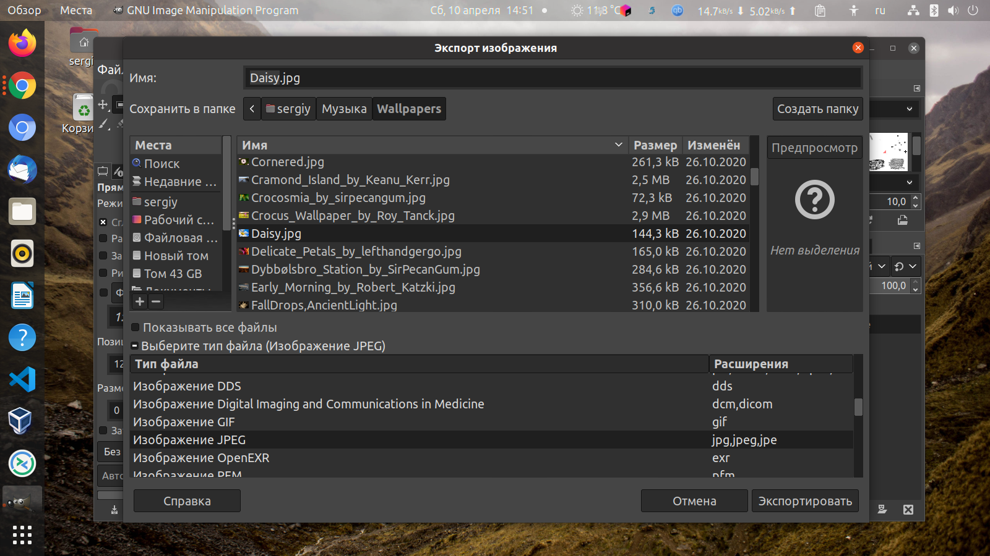Go back in the folder path bar
990x556 pixels.
(x=252, y=109)
